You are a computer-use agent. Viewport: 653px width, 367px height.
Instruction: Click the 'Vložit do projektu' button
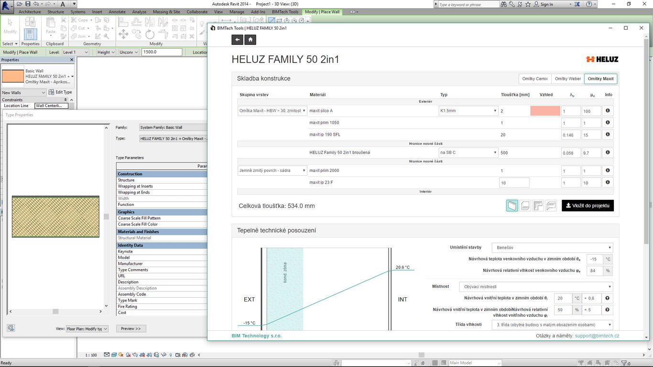click(x=588, y=205)
